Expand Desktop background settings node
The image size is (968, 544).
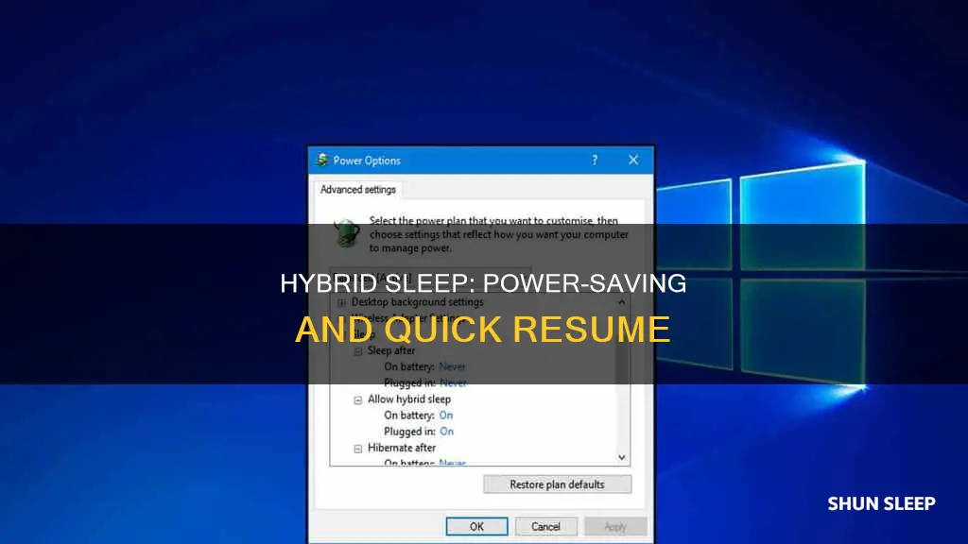341,303
